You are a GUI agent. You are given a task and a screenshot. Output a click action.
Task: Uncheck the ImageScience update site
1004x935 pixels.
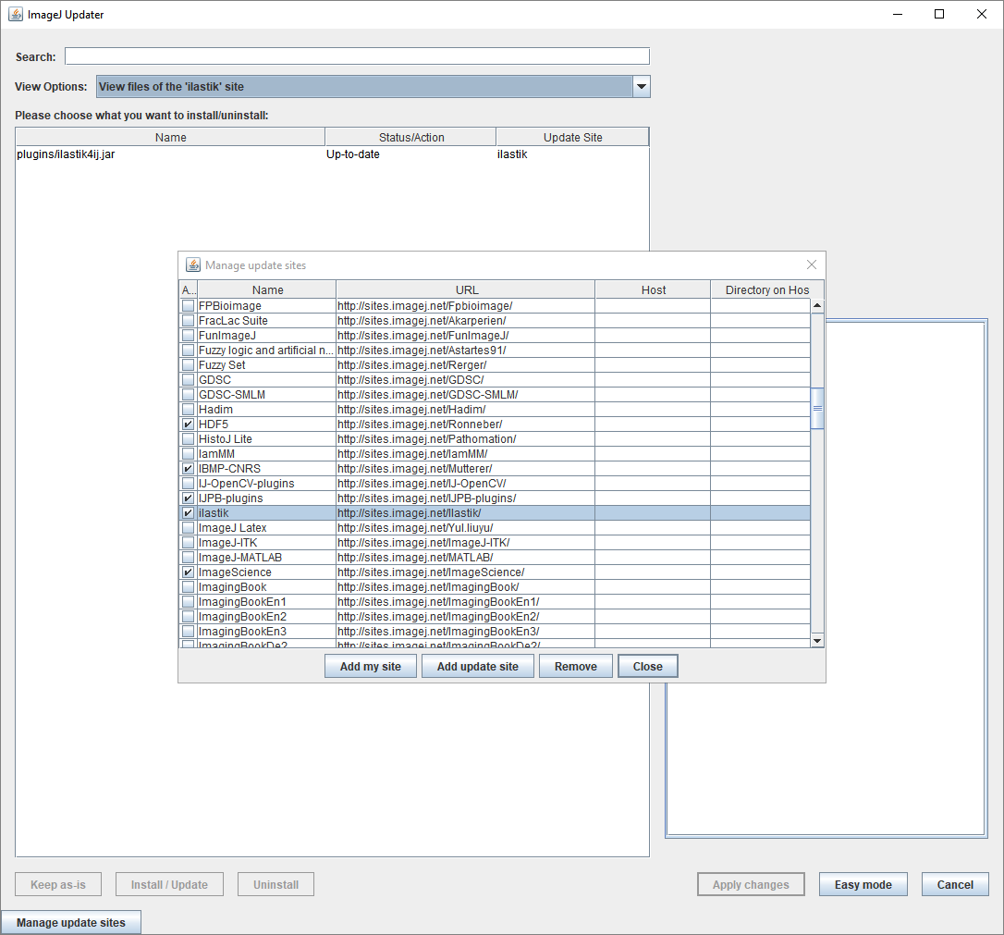pyautogui.click(x=188, y=572)
